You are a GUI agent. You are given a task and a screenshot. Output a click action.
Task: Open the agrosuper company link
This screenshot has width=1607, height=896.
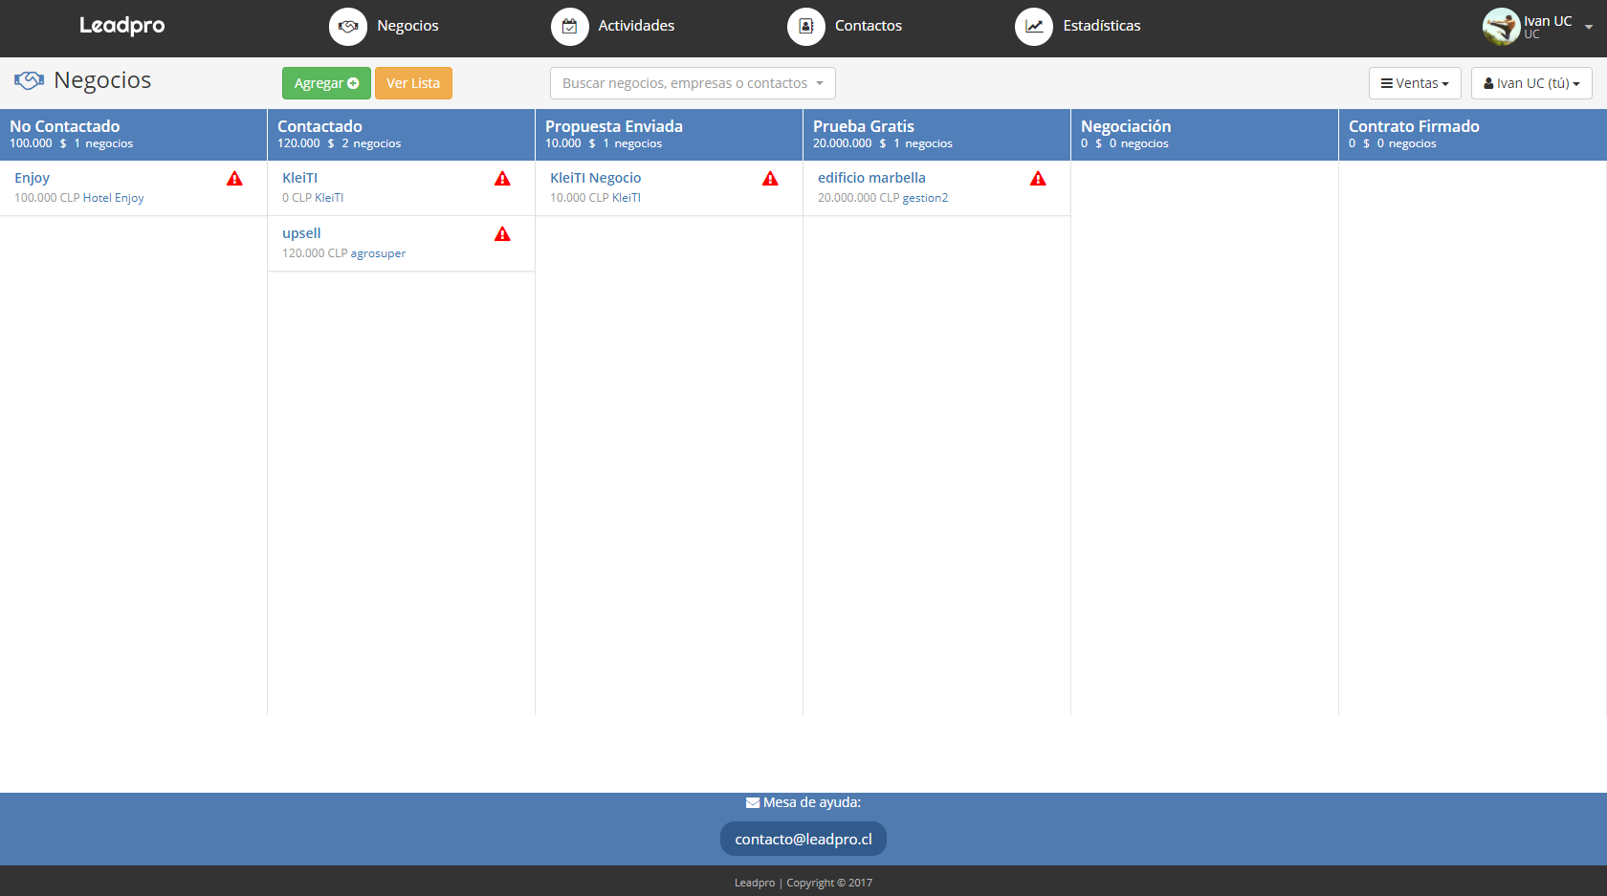pyautogui.click(x=378, y=253)
